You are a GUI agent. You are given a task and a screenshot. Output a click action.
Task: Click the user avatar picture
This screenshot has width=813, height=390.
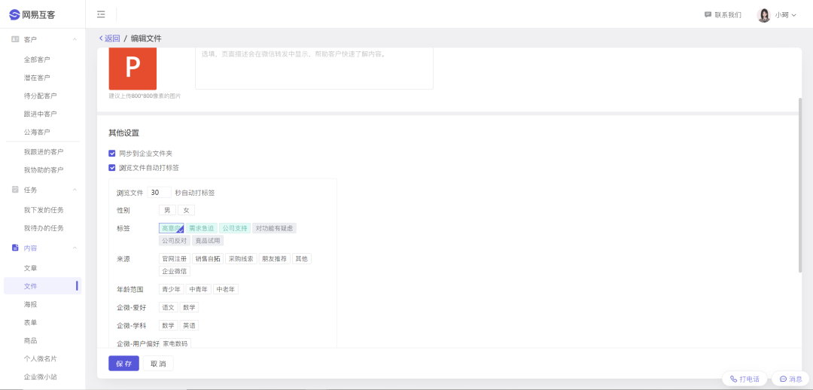[x=763, y=15]
